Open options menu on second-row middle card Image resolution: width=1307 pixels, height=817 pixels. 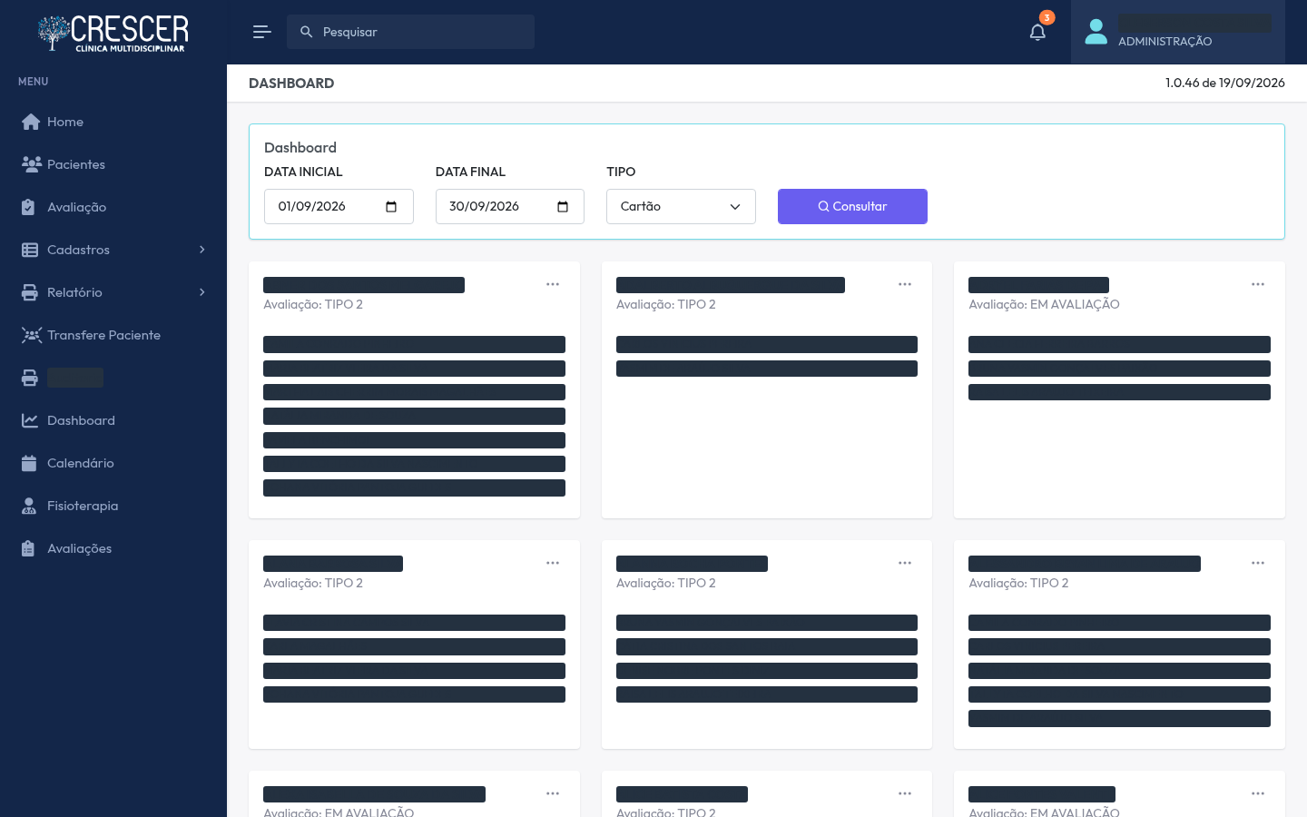click(x=905, y=563)
